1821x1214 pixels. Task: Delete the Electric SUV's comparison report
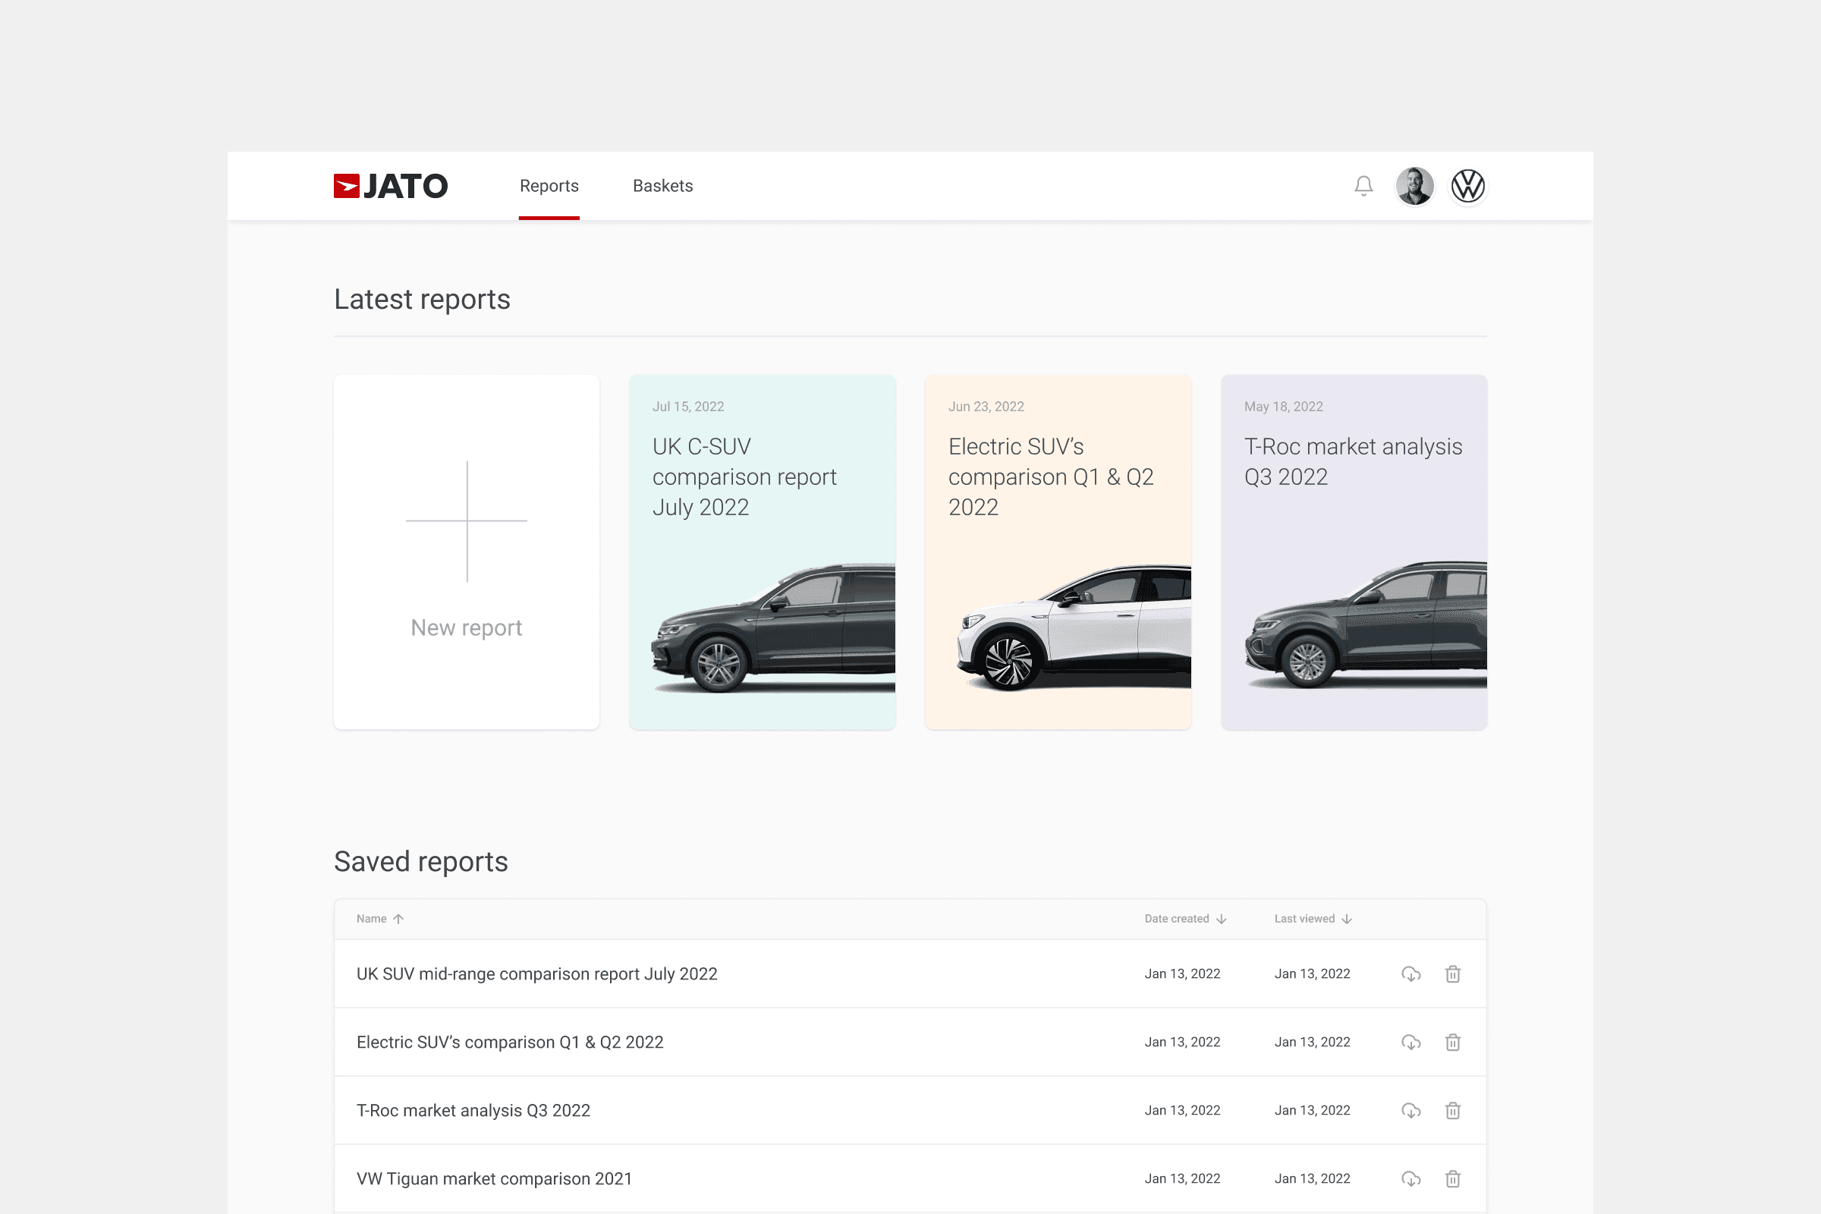coord(1453,1042)
